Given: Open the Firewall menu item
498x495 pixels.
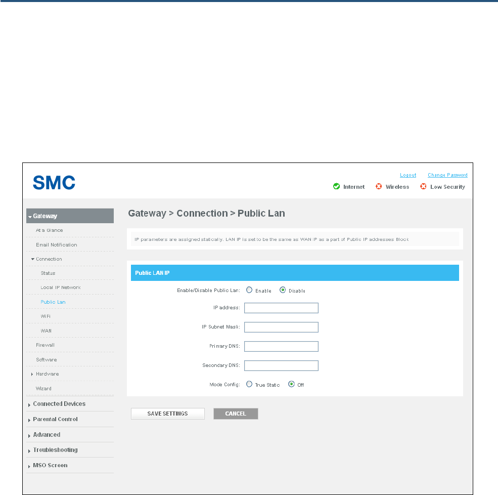Looking at the screenshot, I should point(45,345).
